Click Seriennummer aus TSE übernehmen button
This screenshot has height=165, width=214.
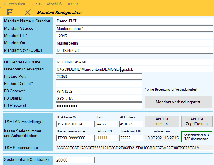[x=197, y=137]
